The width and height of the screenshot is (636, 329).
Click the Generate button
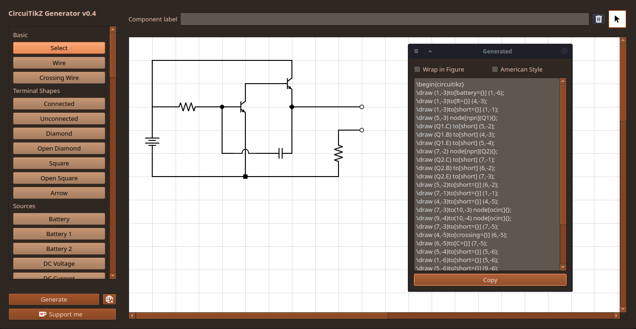54,299
